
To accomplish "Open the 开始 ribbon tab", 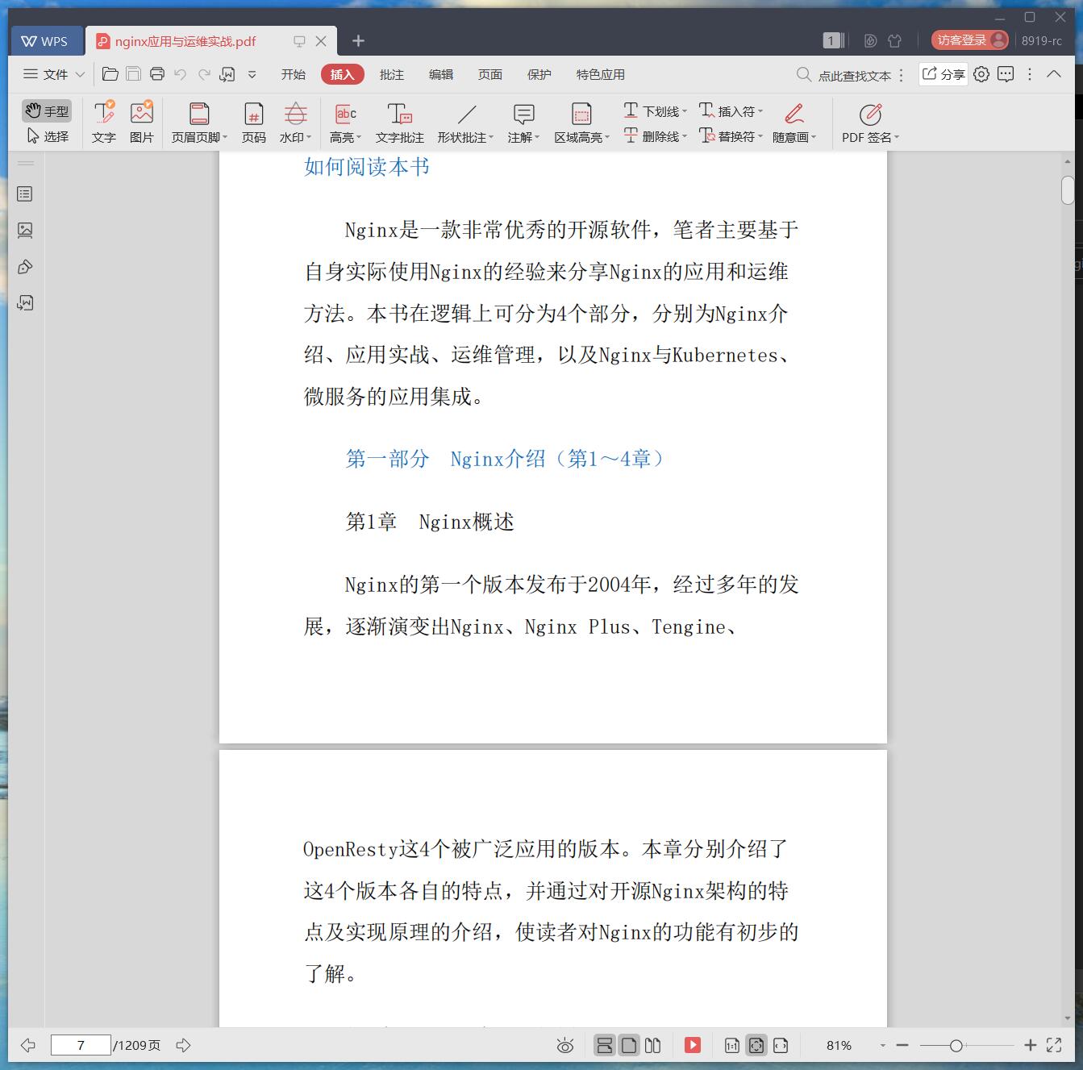I will 294,74.
